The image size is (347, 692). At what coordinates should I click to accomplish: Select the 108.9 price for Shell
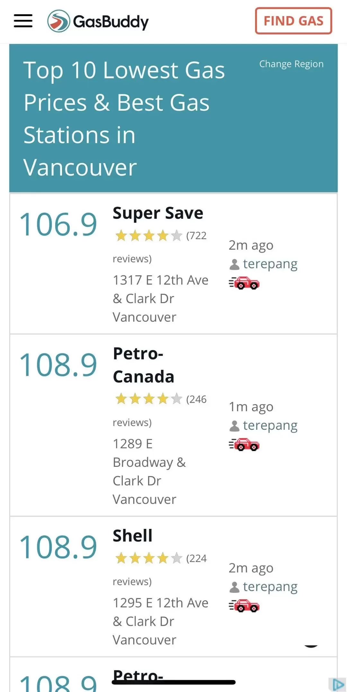tap(58, 547)
